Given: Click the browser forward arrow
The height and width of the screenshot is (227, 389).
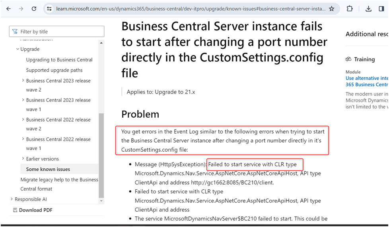Looking at the screenshot, I should [21, 9].
